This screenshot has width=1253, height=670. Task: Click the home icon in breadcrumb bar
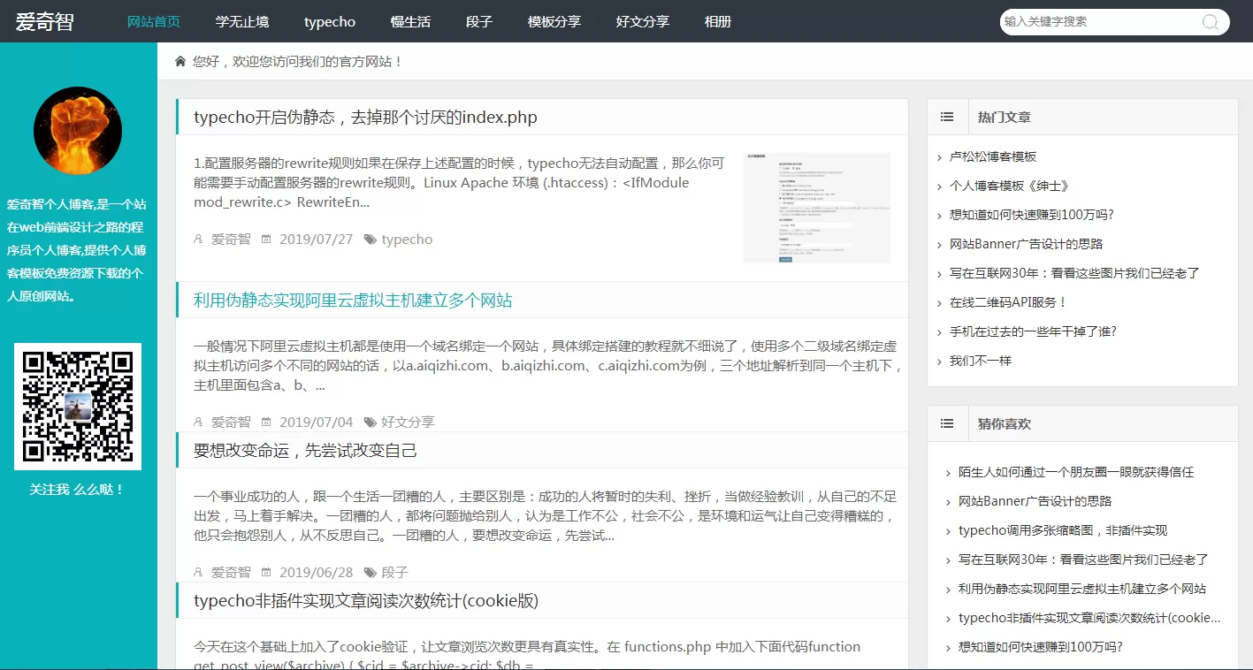click(x=180, y=61)
